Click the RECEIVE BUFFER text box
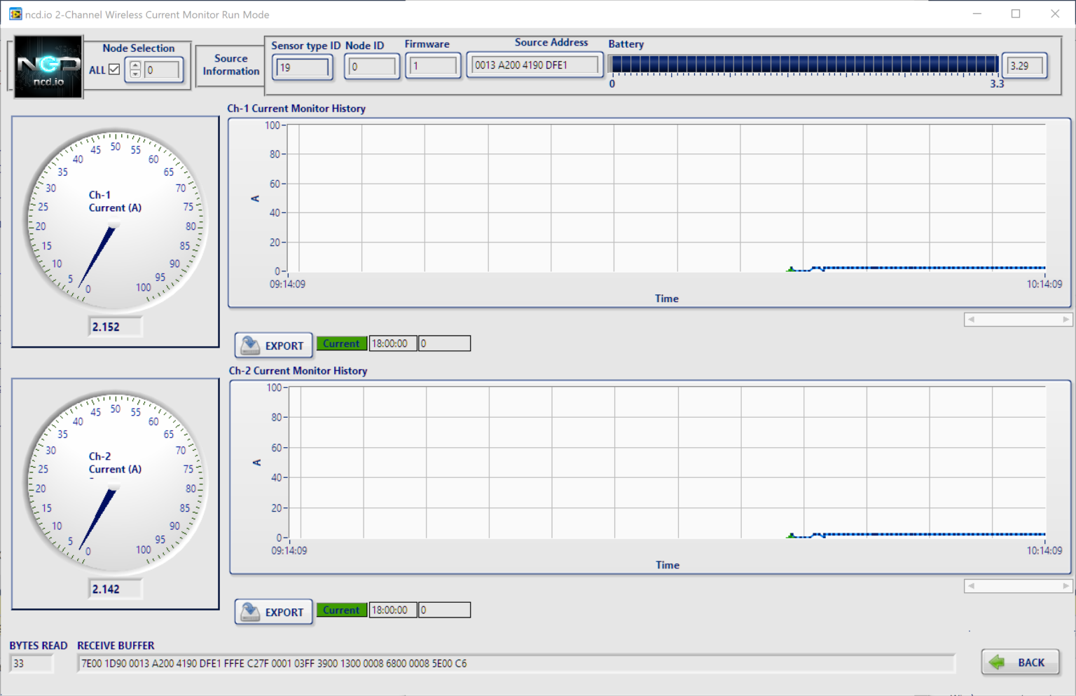This screenshot has height=696, width=1076. 517,663
